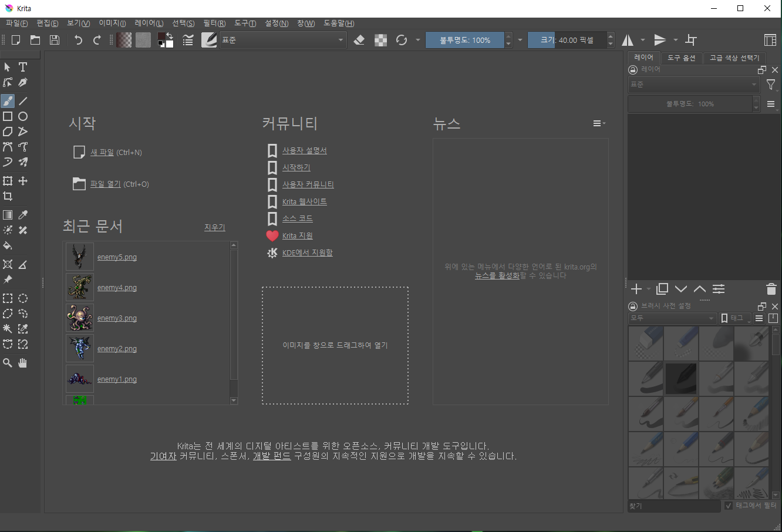Click the Redo toolbar icon
The width and height of the screenshot is (782, 532).
pos(97,40)
